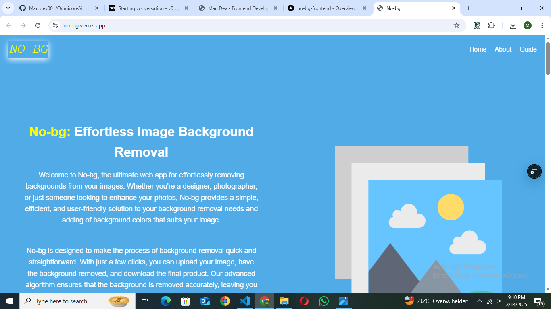Open the browser Extensions puzzle icon
The image size is (551, 309).
point(491,25)
